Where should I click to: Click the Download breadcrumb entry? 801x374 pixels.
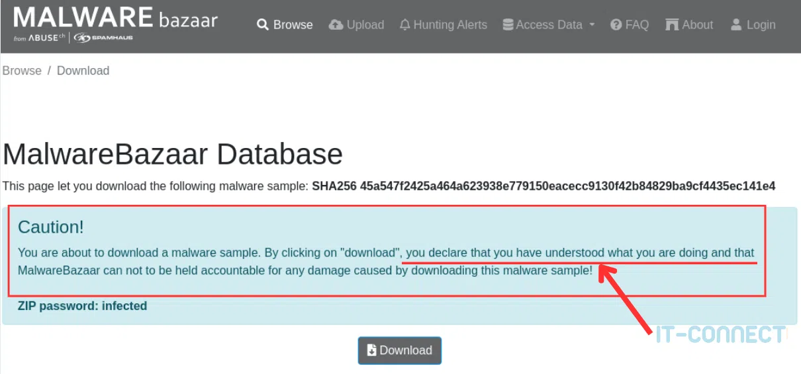tap(83, 71)
